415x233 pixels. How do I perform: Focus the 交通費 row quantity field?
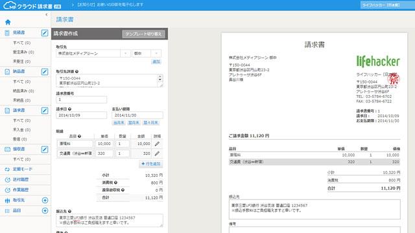[x=123, y=153]
